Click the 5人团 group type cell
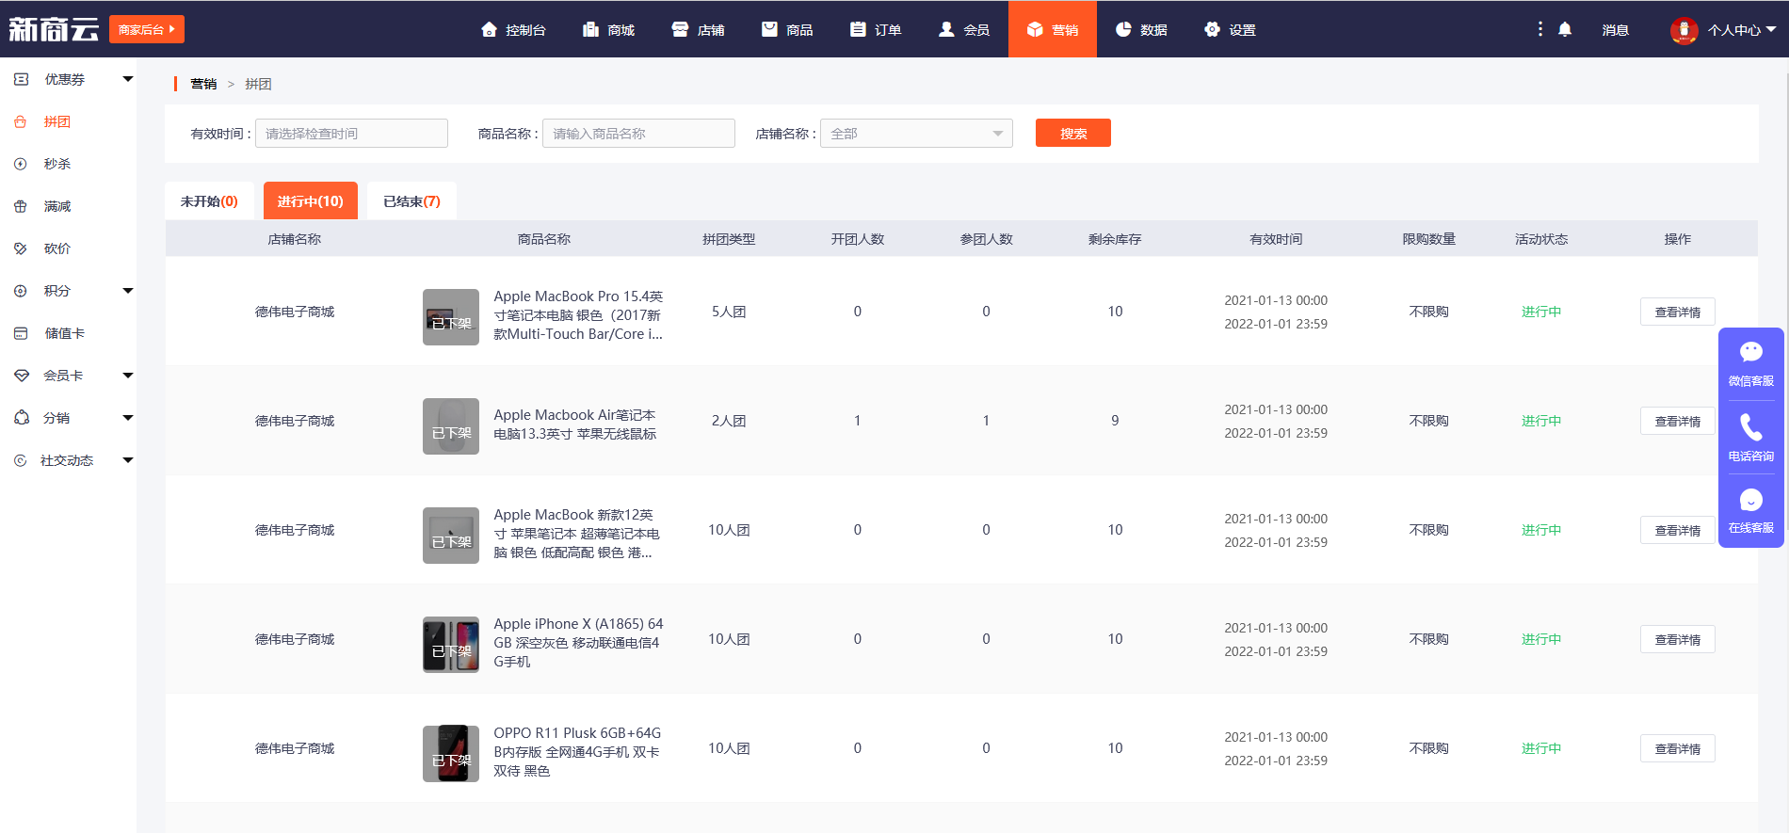 pos(729,312)
